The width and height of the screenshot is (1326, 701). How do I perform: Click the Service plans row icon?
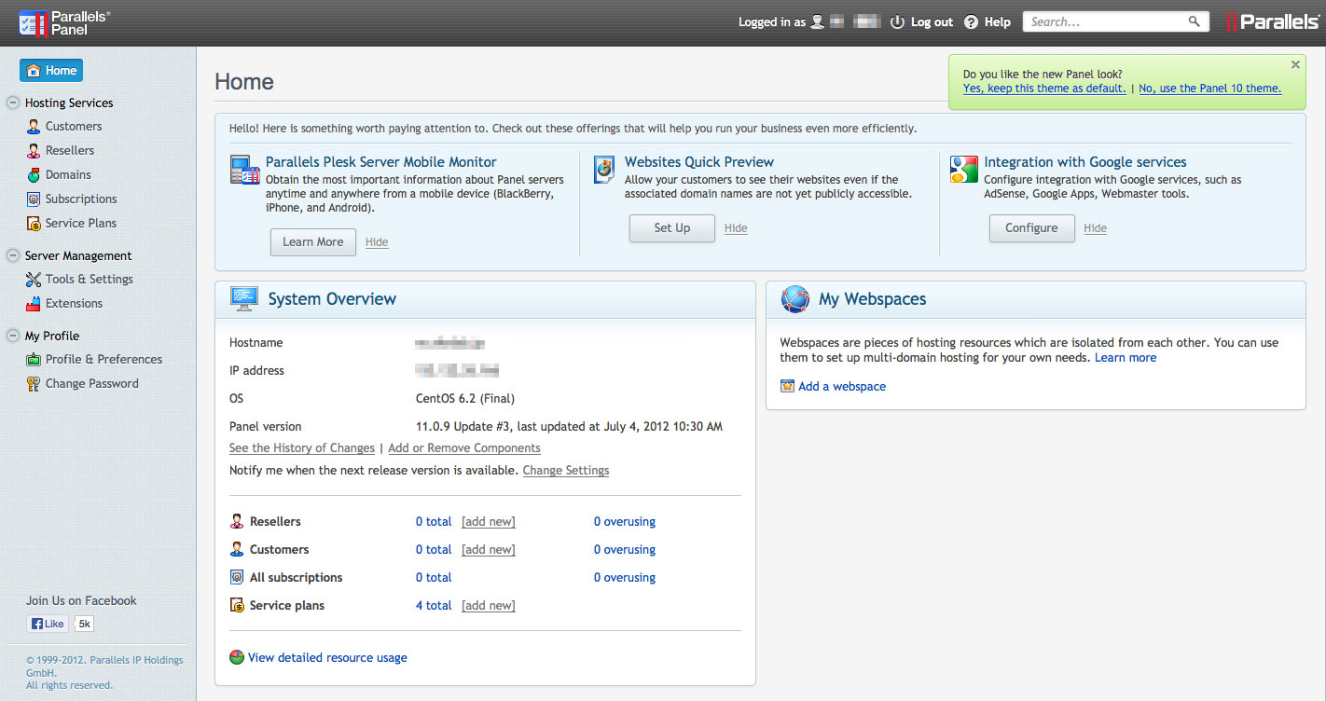click(237, 606)
